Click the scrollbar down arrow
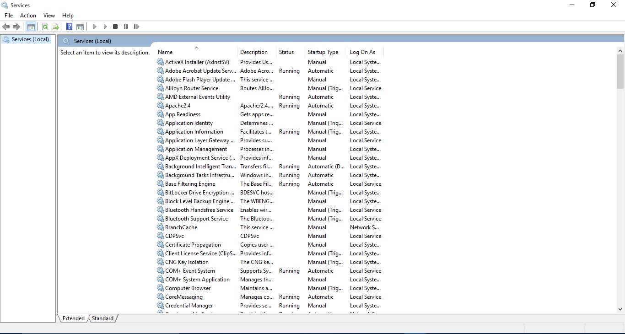 pyautogui.click(x=620, y=309)
